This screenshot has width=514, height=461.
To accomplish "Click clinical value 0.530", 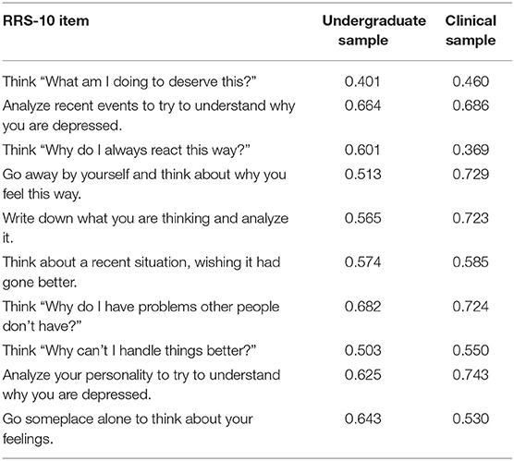I will point(471,419).
